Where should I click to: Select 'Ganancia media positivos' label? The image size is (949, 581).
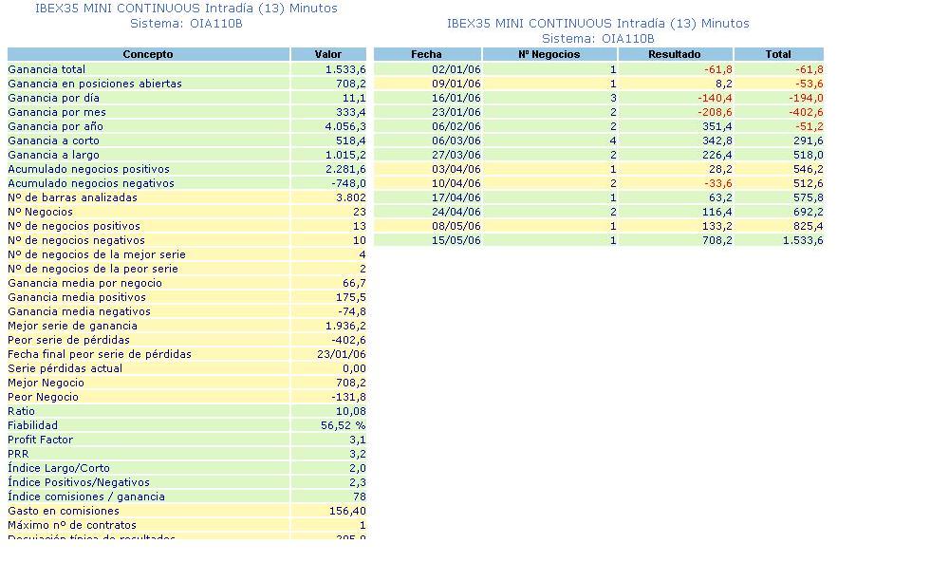(x=77, y=297)
